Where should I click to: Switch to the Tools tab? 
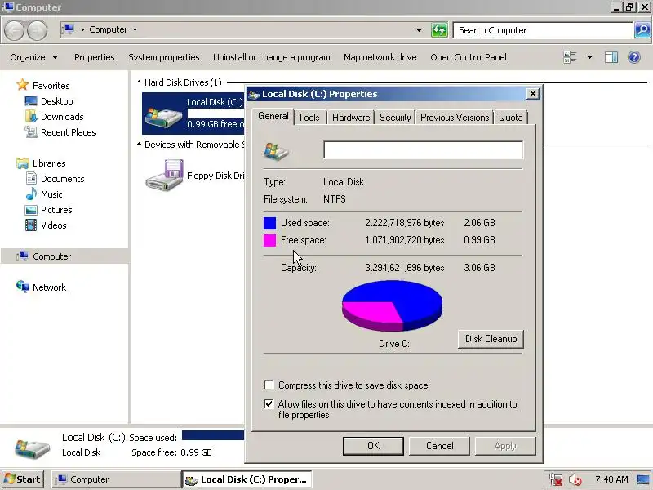309,118
